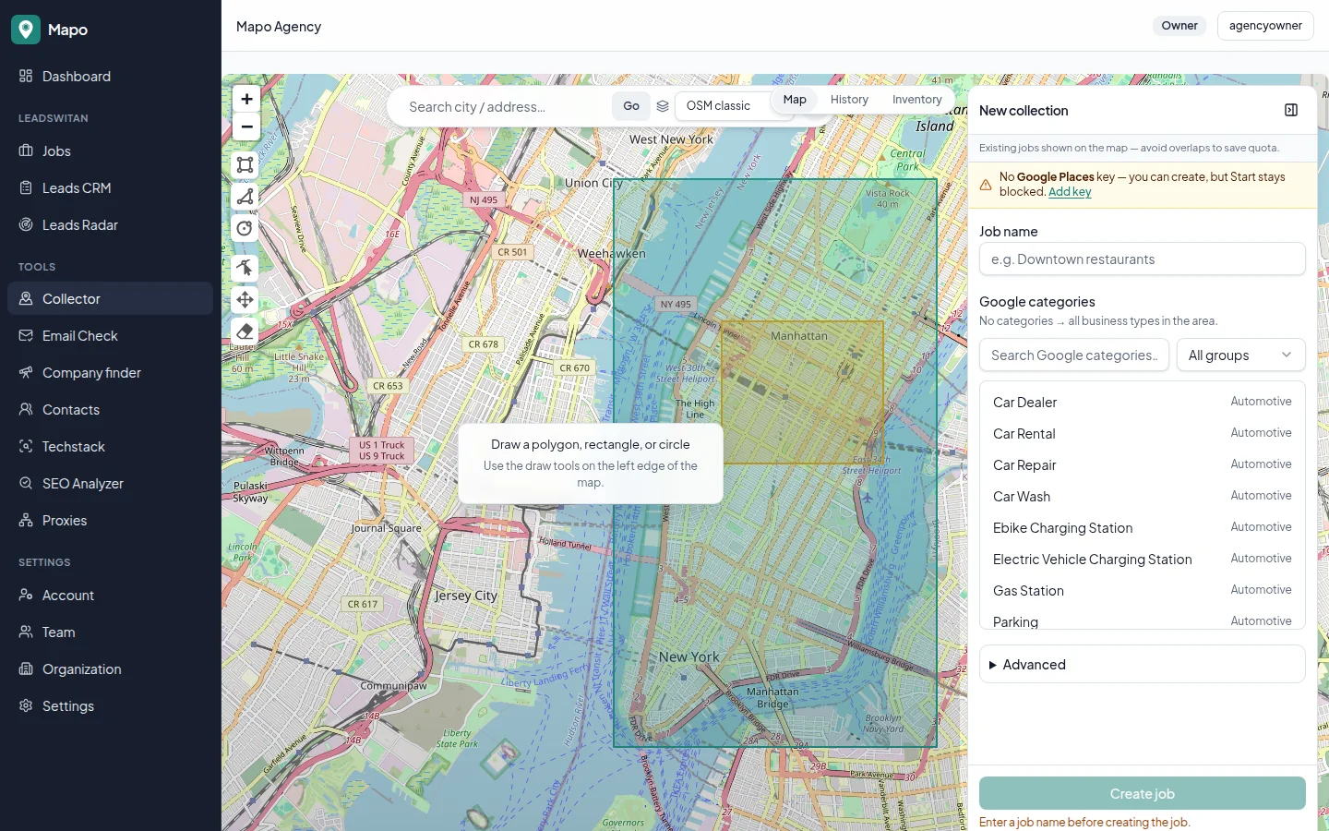
Task: Collapse the New collection panel
Action: [x=1291, y=110]
